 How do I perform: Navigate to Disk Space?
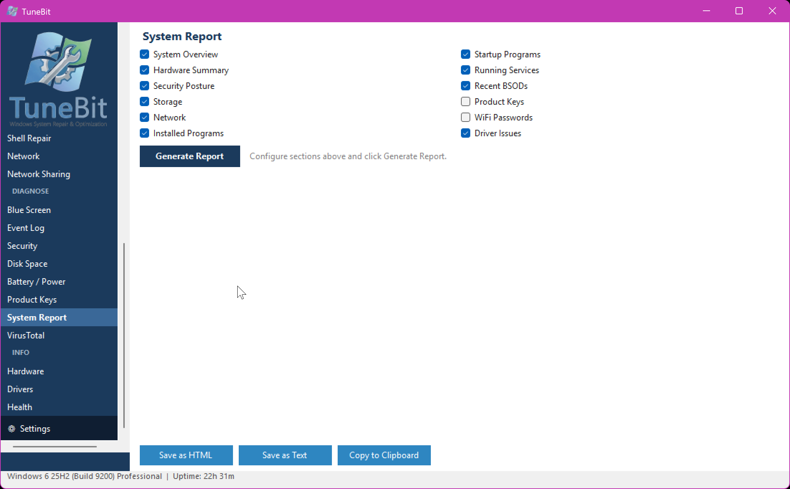(59, 264)
